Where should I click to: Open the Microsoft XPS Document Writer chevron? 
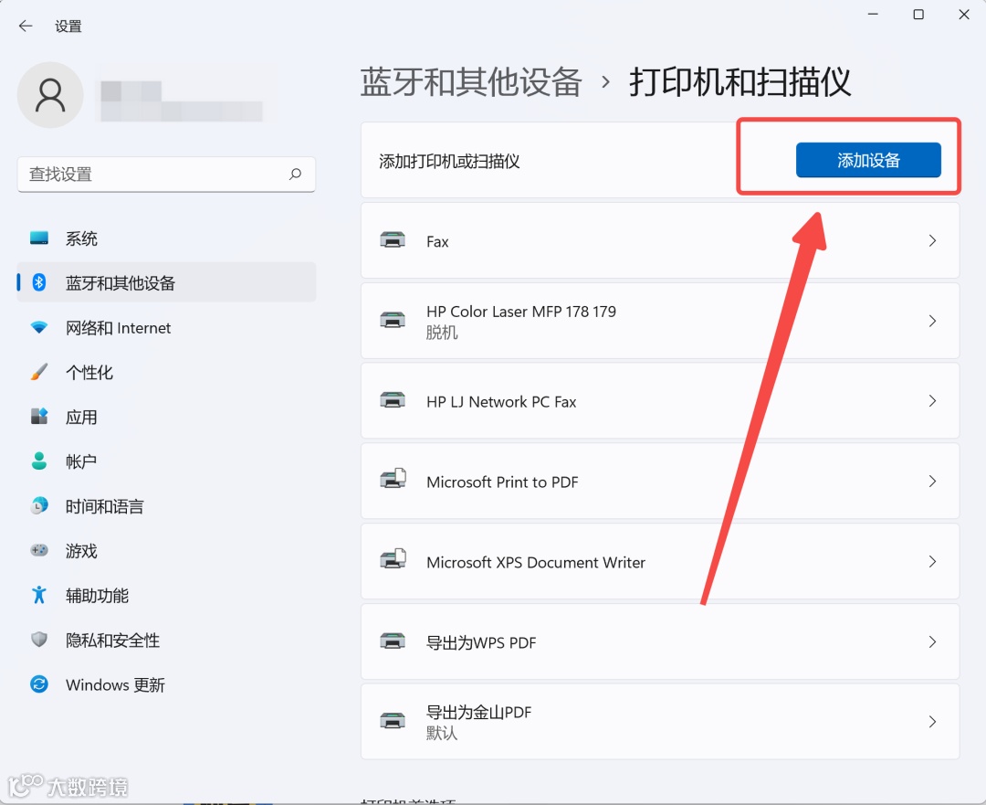point(932,561)
